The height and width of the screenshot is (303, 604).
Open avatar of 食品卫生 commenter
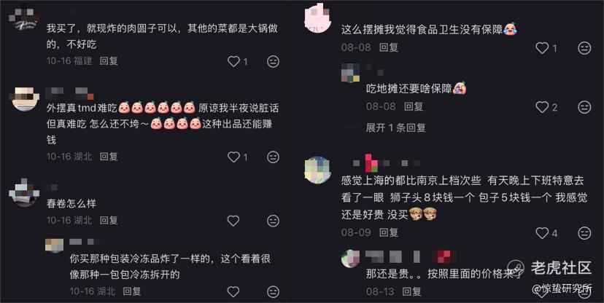[318, 18]
